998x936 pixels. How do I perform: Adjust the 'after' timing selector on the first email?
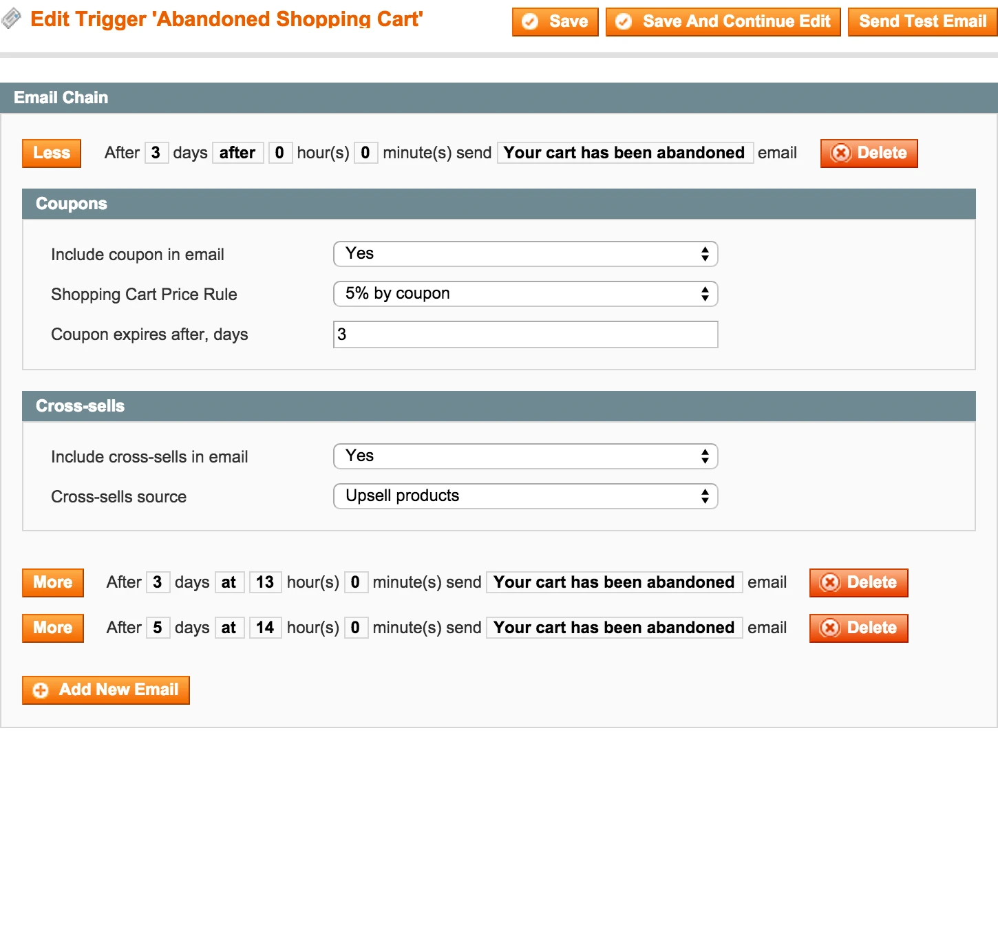[237, 153]
